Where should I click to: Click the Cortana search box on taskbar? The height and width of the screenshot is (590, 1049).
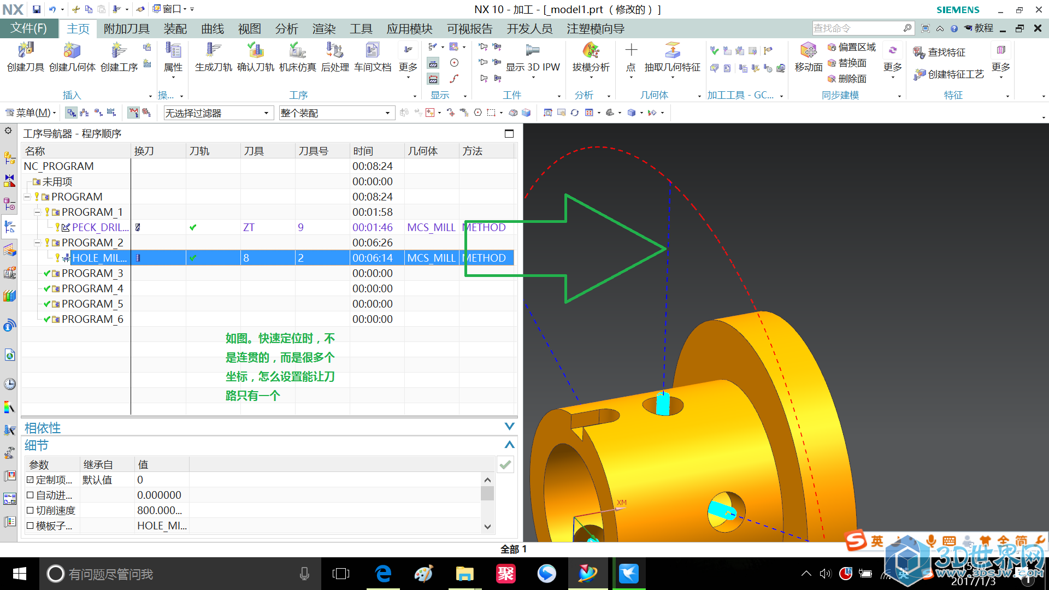point(180,574)
